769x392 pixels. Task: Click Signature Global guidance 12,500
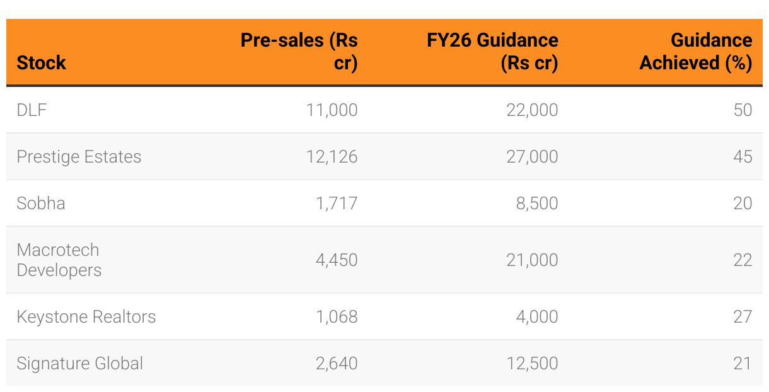pyautogui.click(x=533, y=363)
